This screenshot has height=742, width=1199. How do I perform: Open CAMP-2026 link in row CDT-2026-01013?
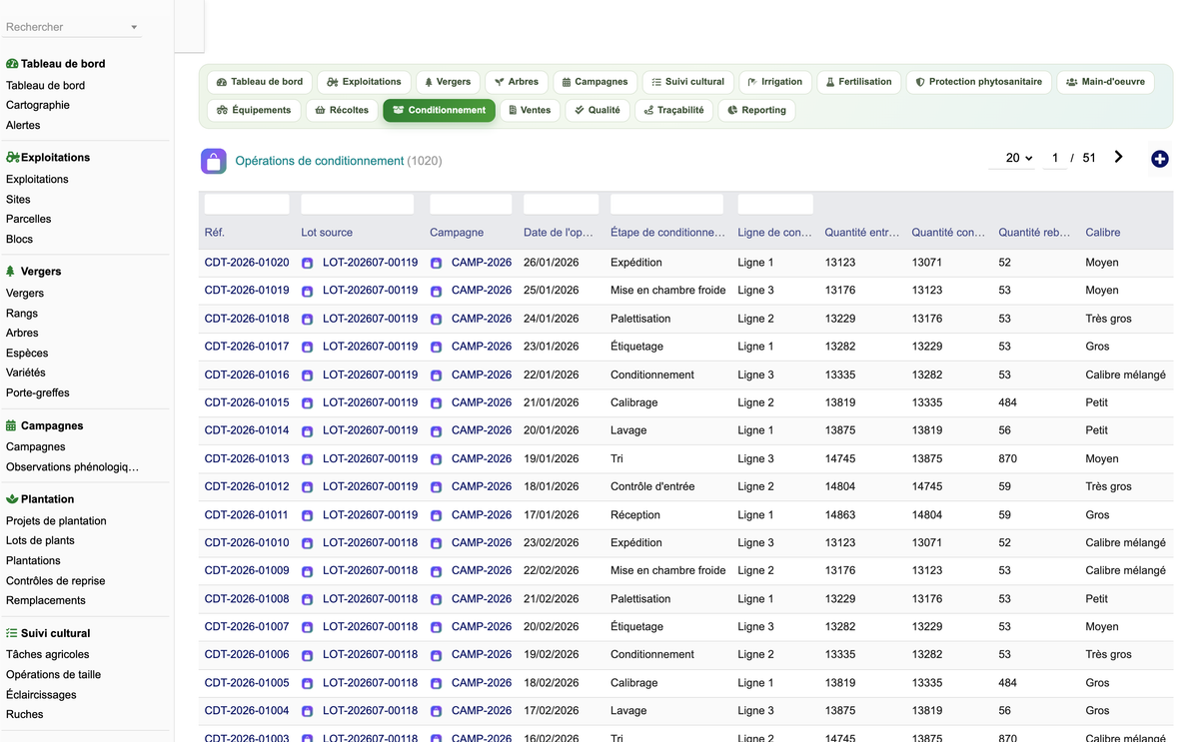tap(482, 458)
